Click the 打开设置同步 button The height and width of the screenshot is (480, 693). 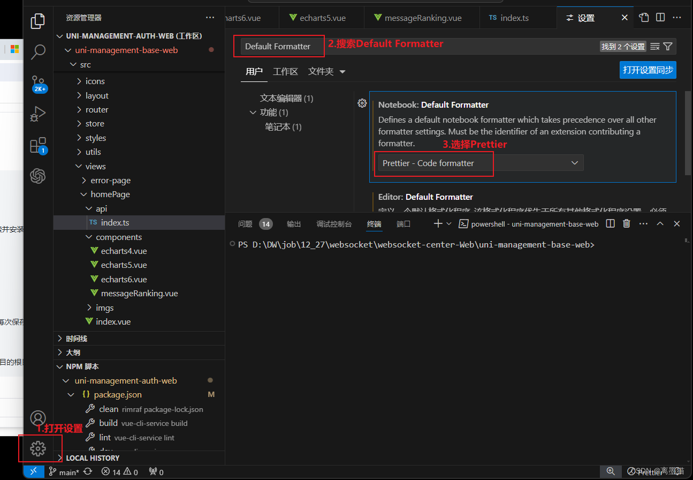pyautogui.click(x=648, y=70)
